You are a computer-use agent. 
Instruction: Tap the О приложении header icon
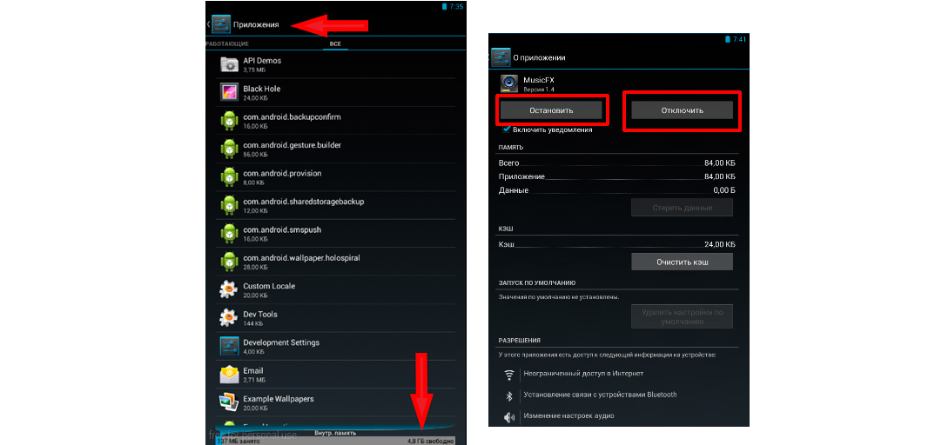(x=501, y=57)
